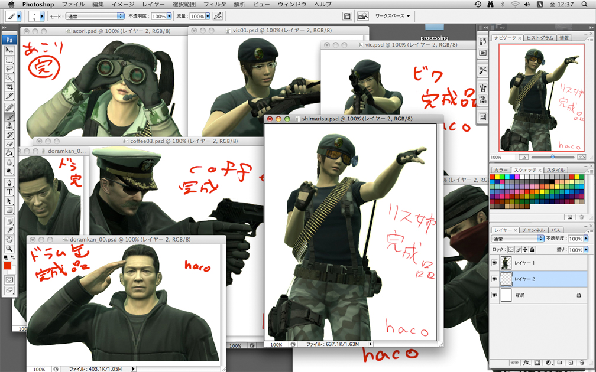
Task: Open the フィルタ menu
Action: click(x=215, y=4)
